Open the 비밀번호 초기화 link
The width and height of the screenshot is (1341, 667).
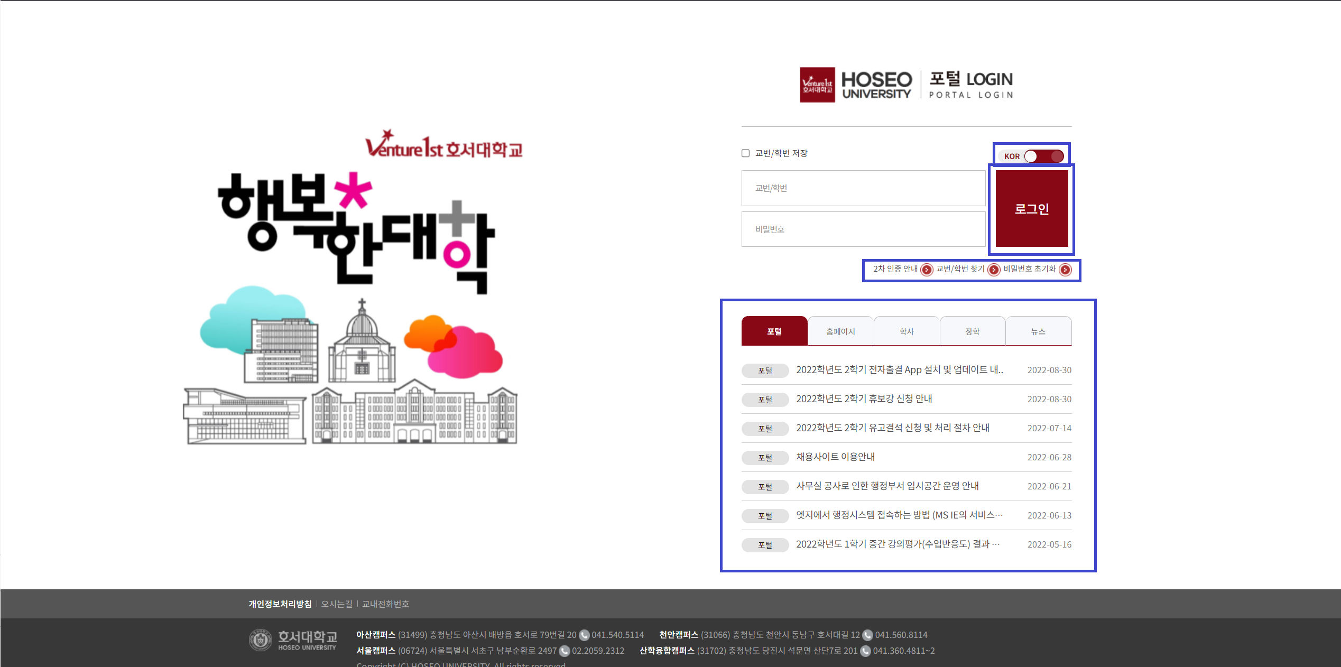pos(1029,269)
